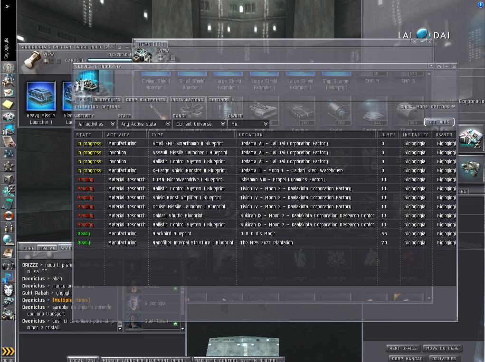Image resolution: width=485 pixels, height=362 pixels.
Task: Click the Move HQ Here button
Action: (x=442, y=348)
